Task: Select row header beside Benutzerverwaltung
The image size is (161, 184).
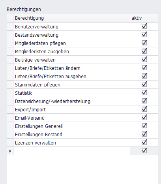Action: pos(10,26)
